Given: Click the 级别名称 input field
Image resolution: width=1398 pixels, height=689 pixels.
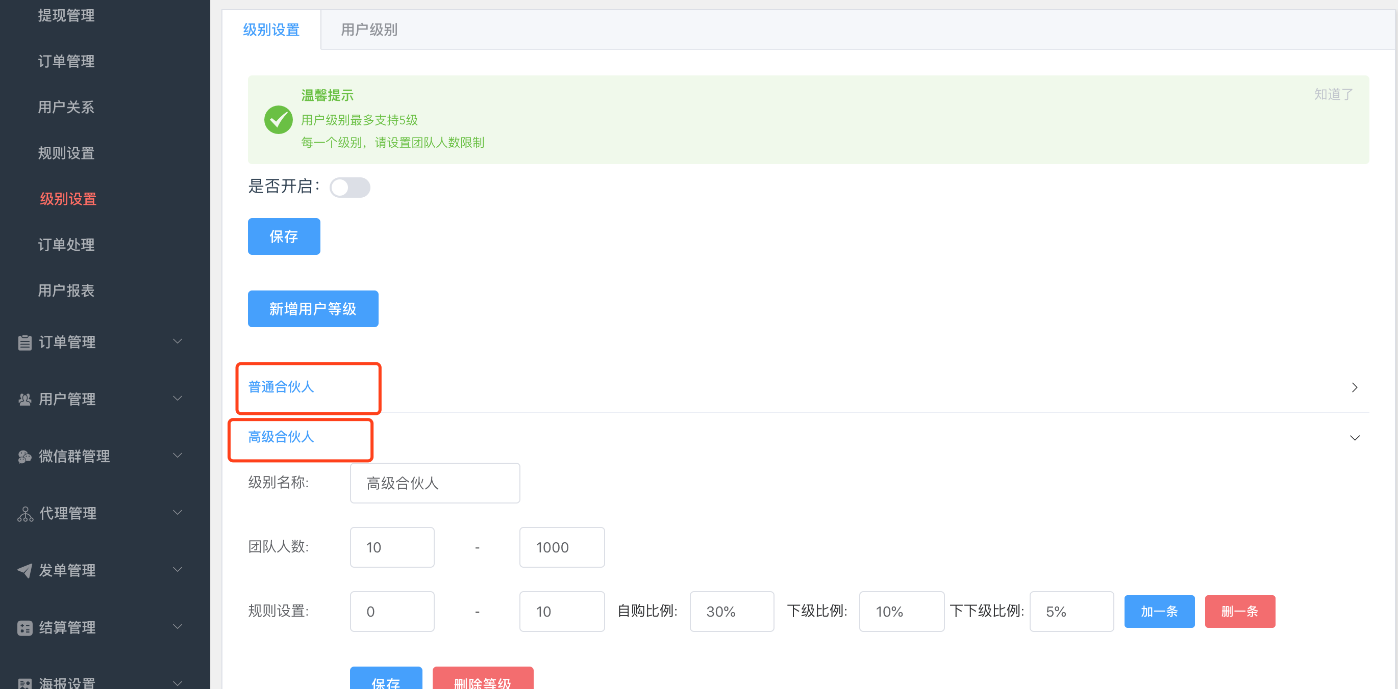Looking at the screenshot, I should point(435,483).
